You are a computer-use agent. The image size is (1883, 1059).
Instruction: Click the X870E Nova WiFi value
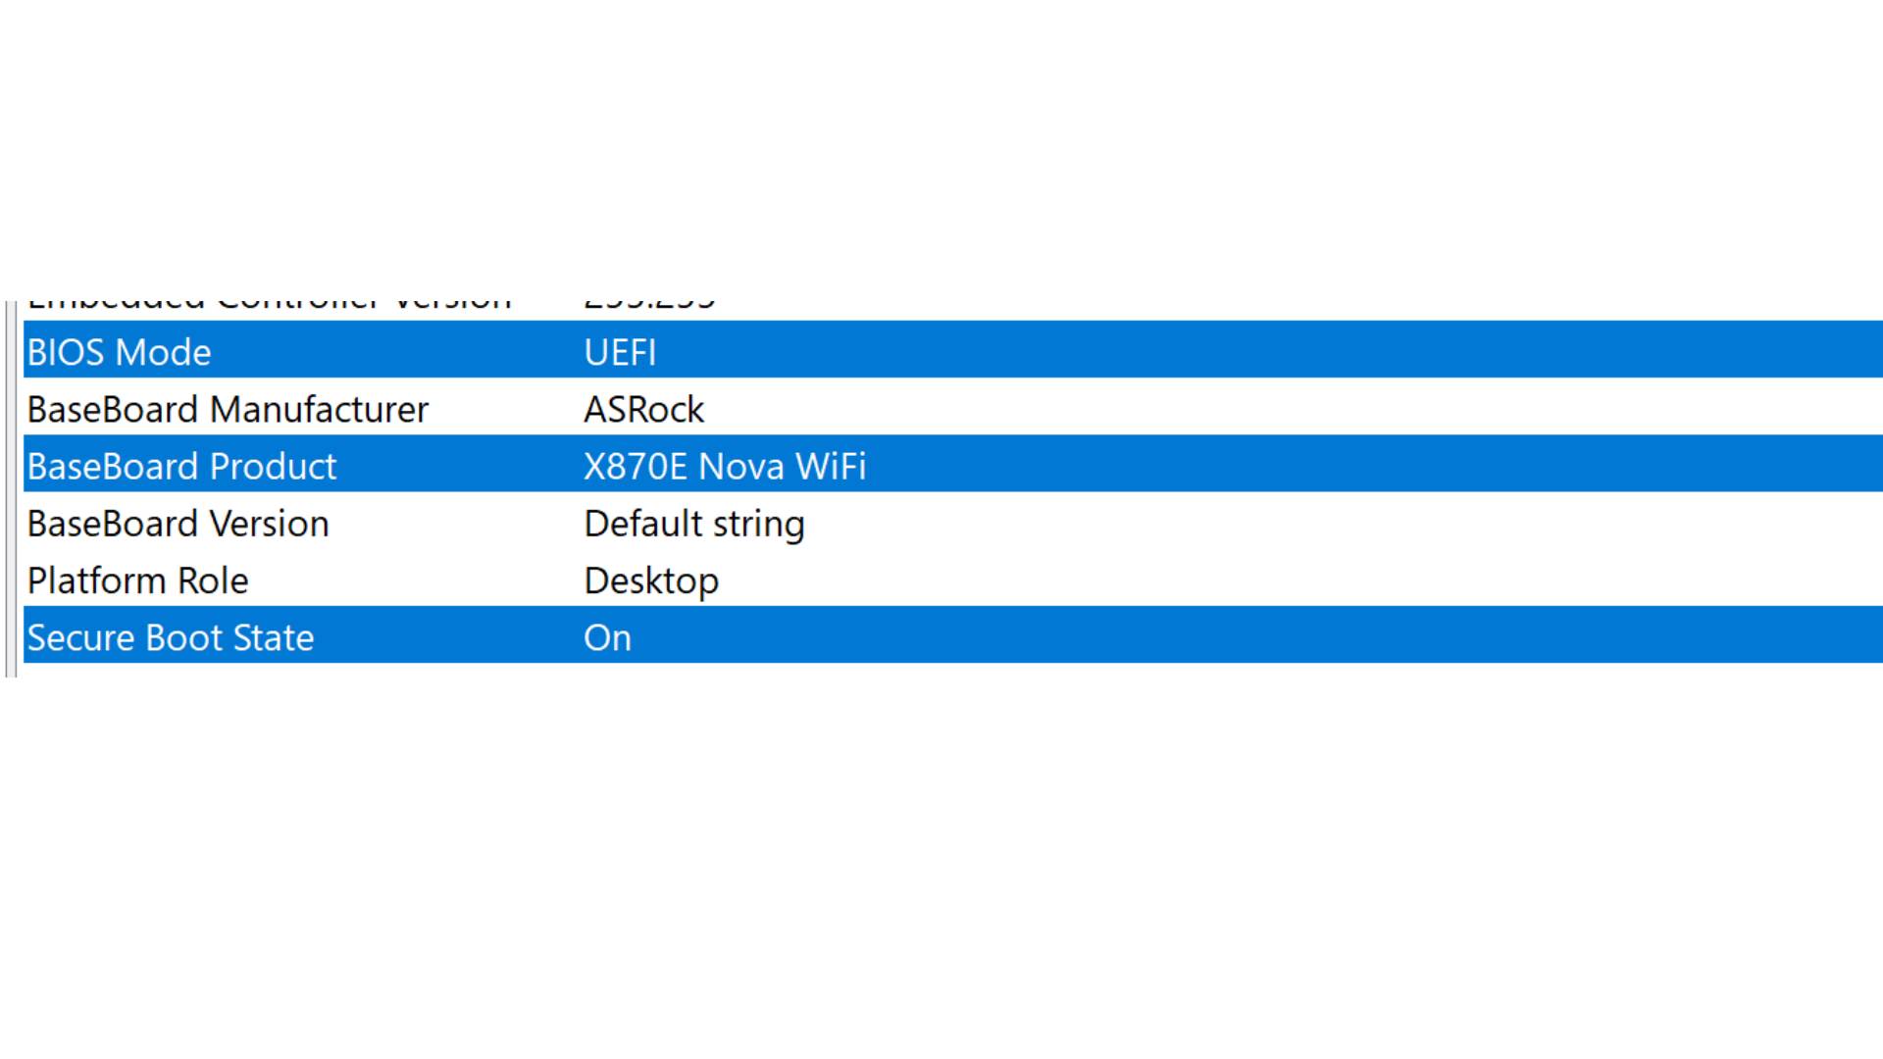[725, 466]
